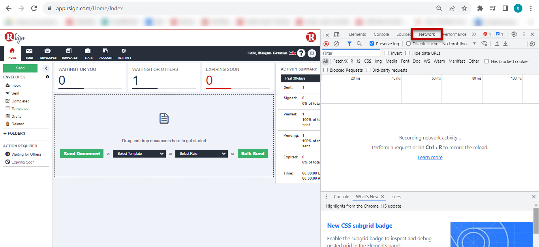View the Stats page using its navbar icon

[88, 53]
